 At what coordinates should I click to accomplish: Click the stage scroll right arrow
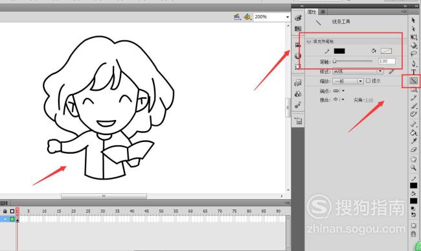pos(282,196)
